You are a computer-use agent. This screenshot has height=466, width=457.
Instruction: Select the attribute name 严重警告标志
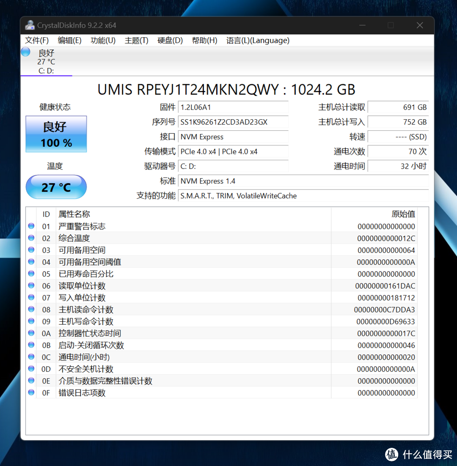[x=82, y=227]
